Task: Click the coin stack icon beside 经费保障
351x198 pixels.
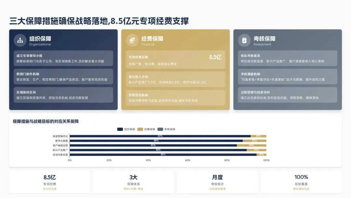Action: [132, 40]
